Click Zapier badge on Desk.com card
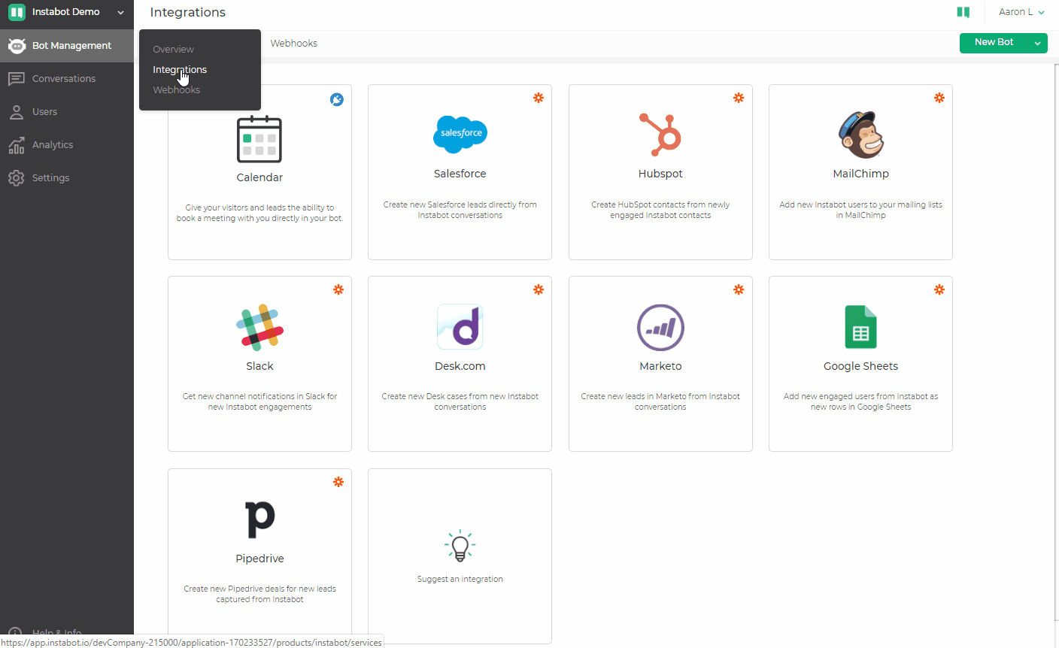 (x=539, y=289)
